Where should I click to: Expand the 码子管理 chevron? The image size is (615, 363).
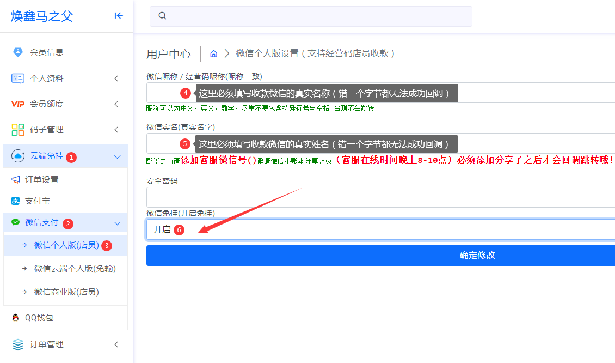click(x=116, y=130)
